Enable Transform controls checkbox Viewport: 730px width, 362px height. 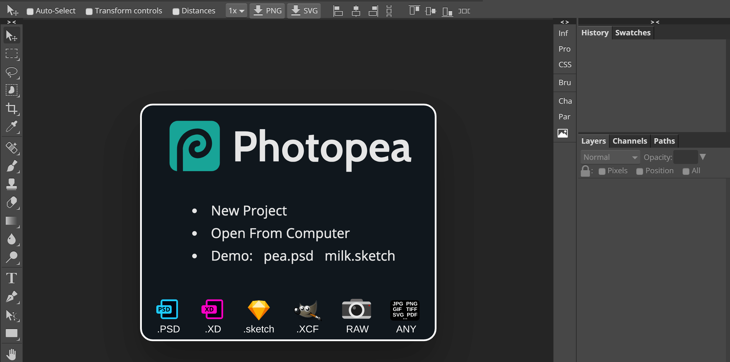tap(90, 11)
